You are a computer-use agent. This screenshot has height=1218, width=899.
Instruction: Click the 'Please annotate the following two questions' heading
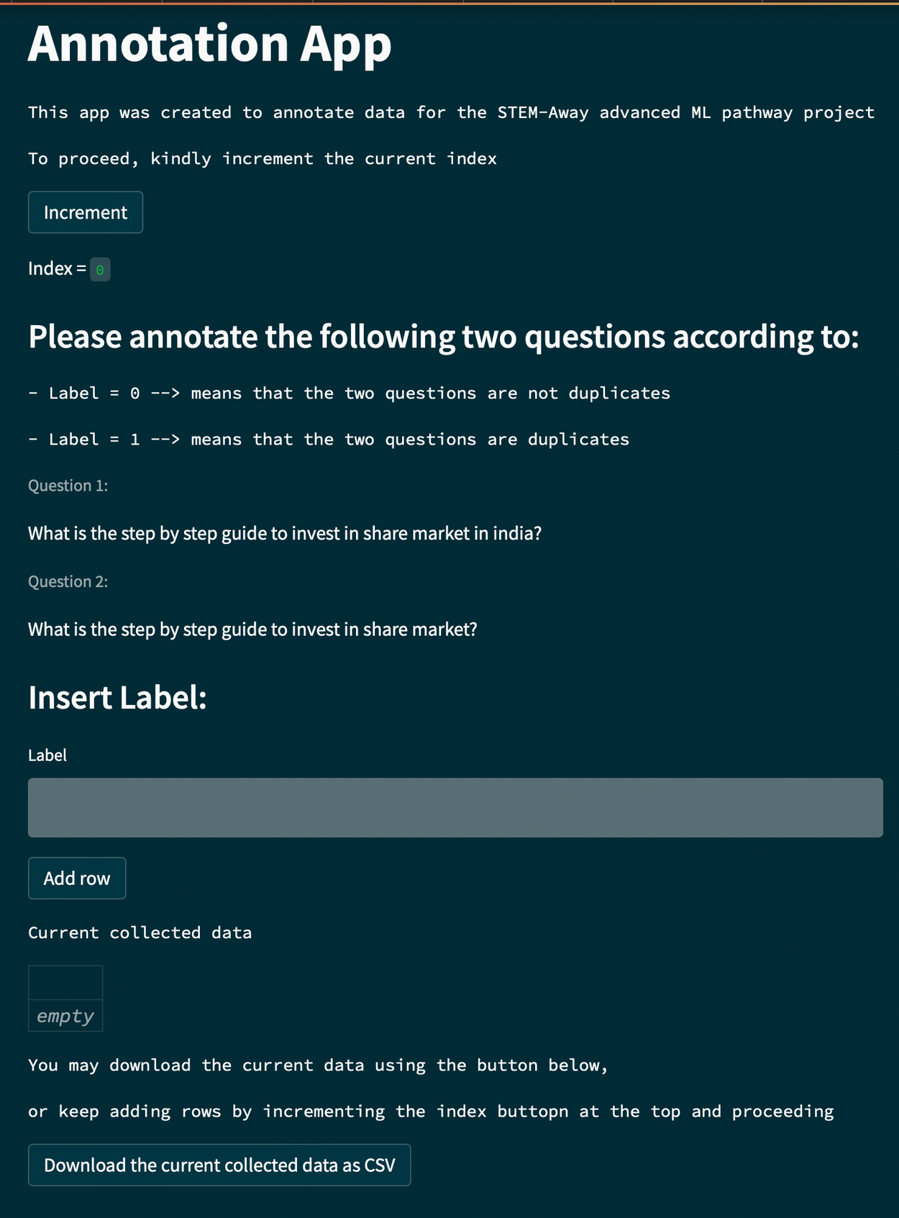tap(443, 337)
